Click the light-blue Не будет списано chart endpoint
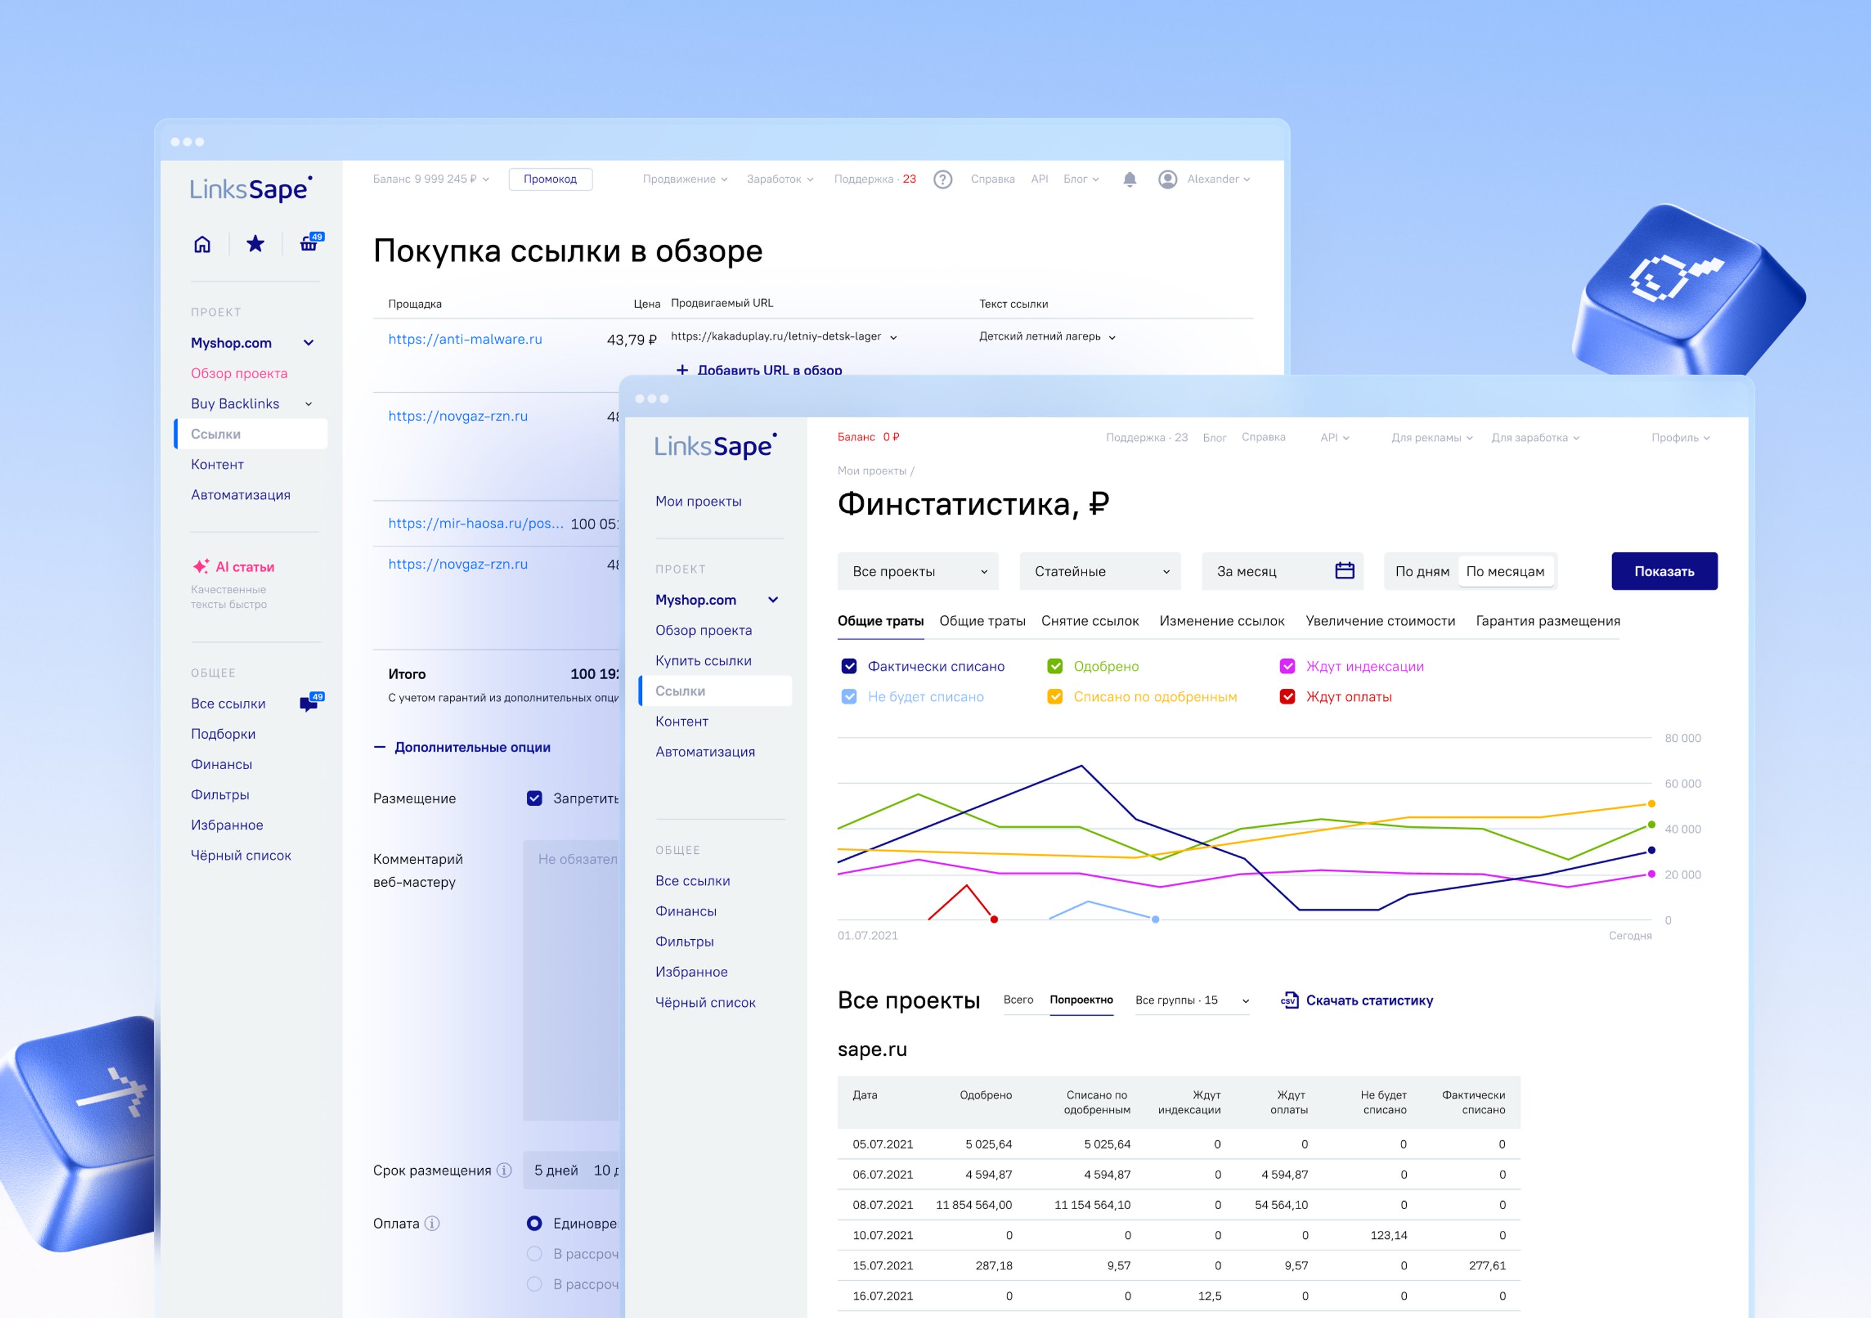The height and width of the screenshot is (1318, 1871). [x=1155, y=920]
